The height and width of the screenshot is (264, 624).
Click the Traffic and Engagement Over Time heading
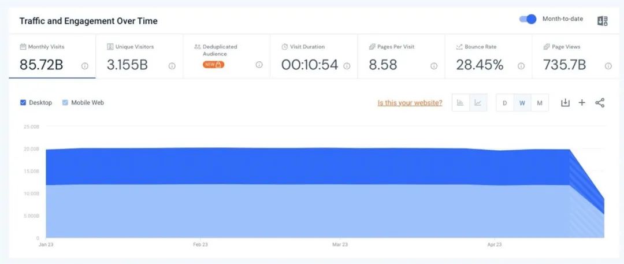[x=88, y=21]
